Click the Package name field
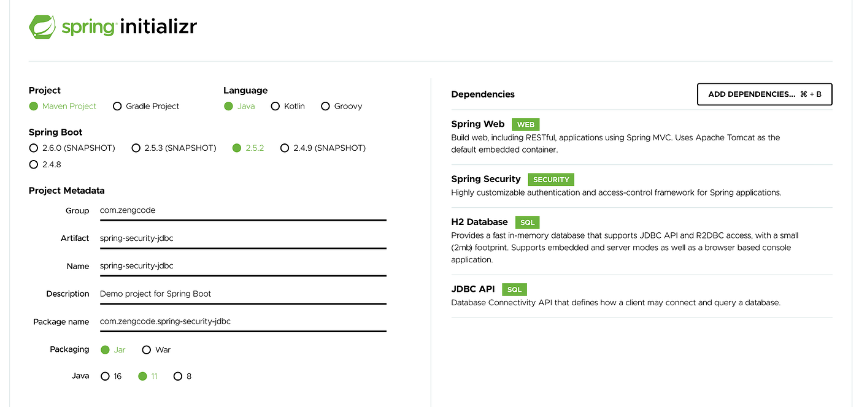The image size is (859, 407). click(x=243, y=321)
